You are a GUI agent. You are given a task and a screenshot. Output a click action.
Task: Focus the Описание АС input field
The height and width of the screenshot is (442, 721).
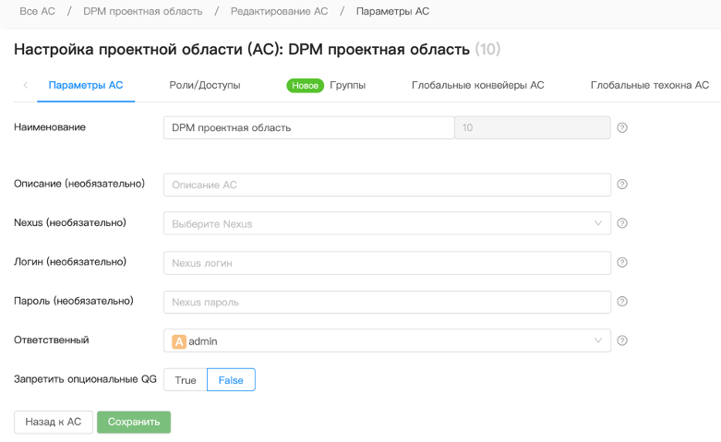pyautogui.click(x=386, y=185)
